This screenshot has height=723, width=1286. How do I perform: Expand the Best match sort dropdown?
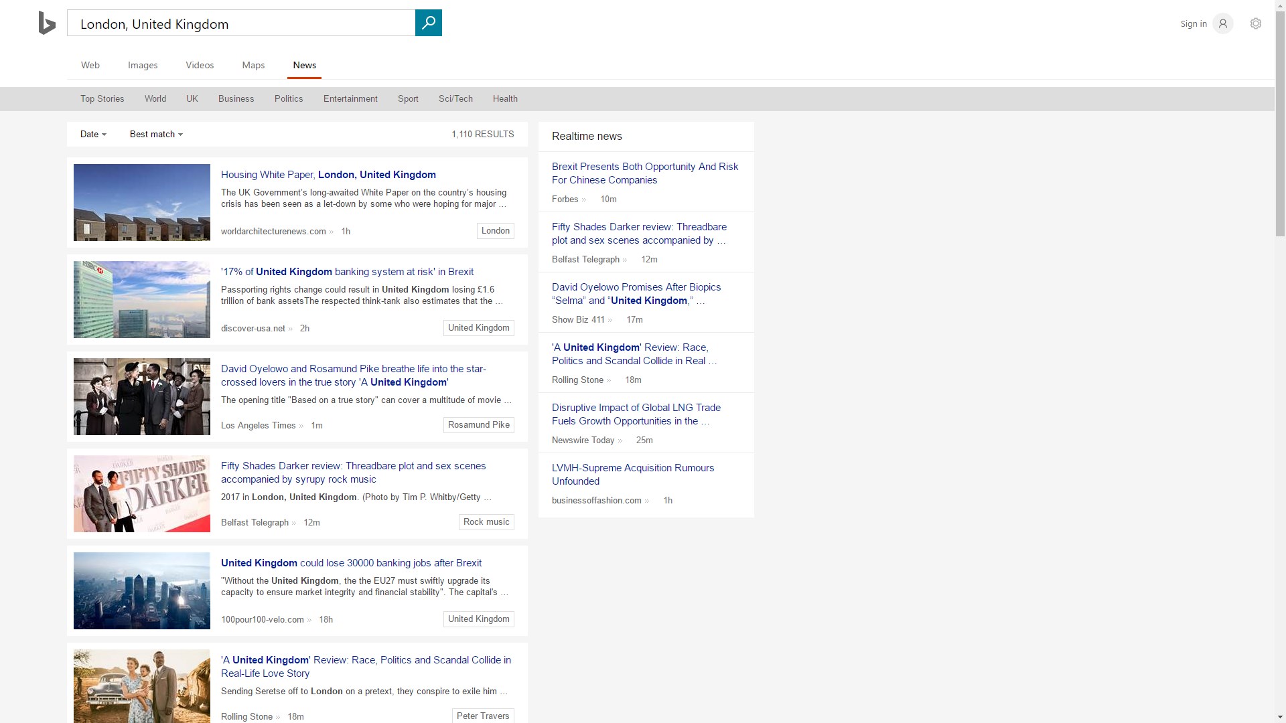point(156,134)
